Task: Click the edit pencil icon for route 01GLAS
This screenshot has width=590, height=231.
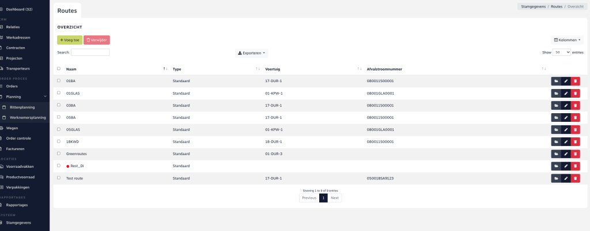Action: (x=566, y=93)
